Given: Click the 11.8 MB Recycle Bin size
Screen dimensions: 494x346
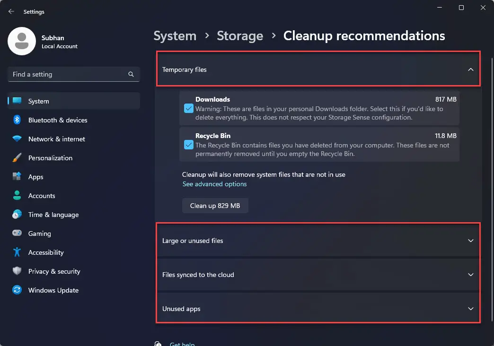Looking at the screenshot, I should (x=445, y=136).
